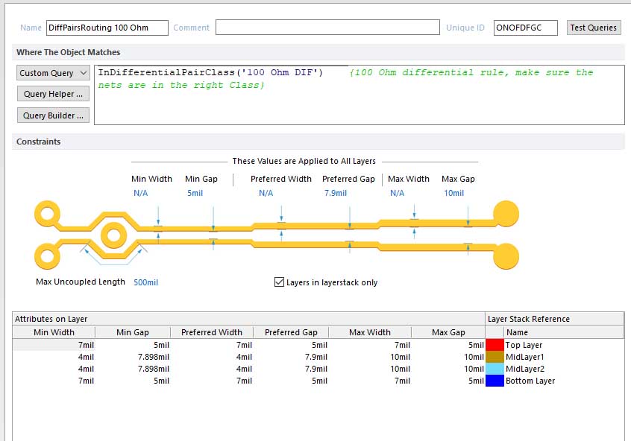Image resolution: width=631 pixels, height=441 pixels.
Task: Open the Query Helper dialog
Action: [53, 94]
